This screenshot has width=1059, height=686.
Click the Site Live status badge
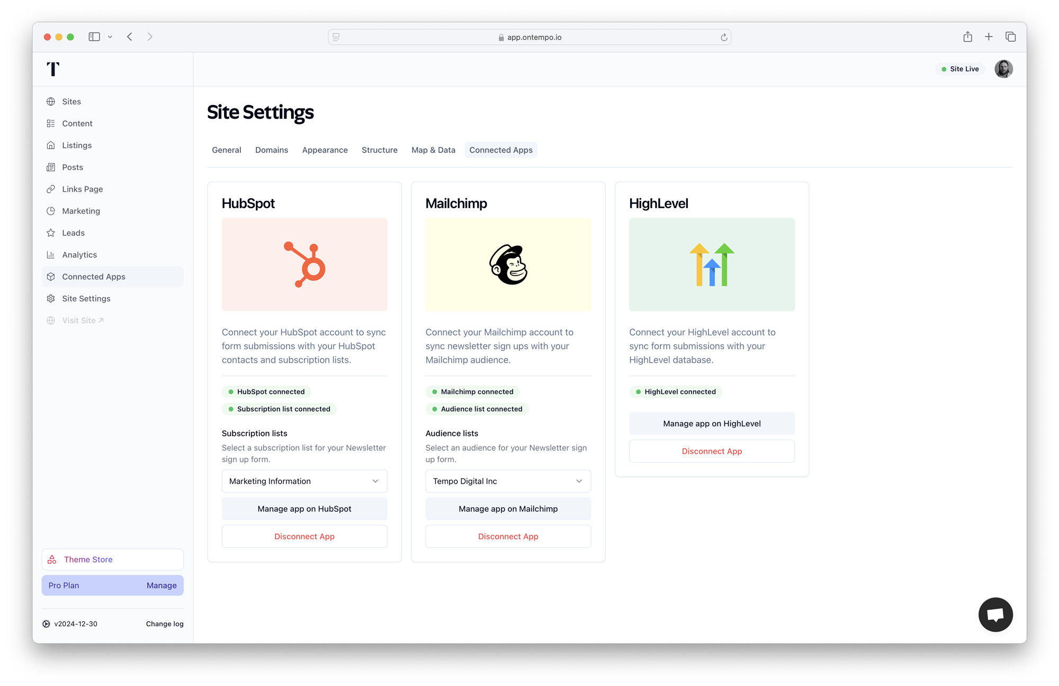click(959, 69)
